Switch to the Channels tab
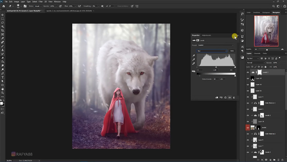The width and height of the screenshot is (287, 162). click(x=257, y=53)
